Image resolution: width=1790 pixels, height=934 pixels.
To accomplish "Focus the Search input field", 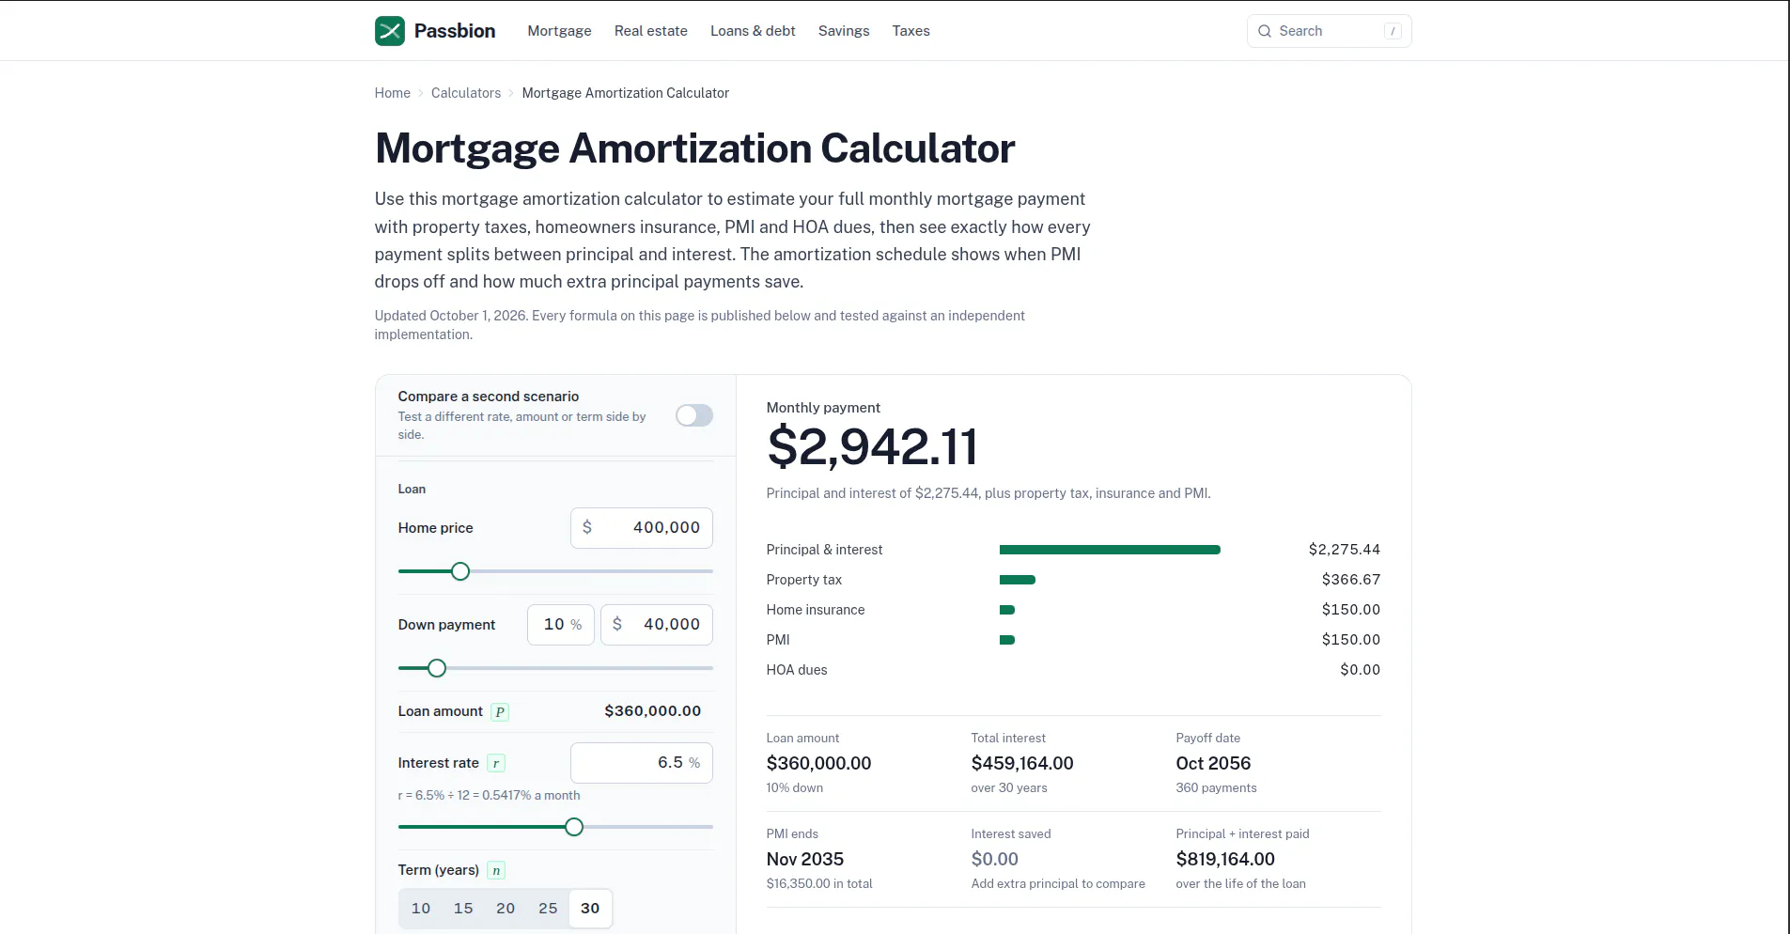I will 1329,31.
